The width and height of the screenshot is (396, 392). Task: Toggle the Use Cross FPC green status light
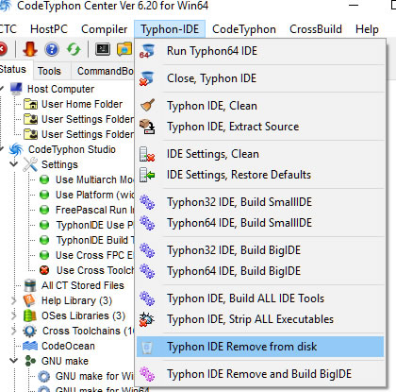44,255
